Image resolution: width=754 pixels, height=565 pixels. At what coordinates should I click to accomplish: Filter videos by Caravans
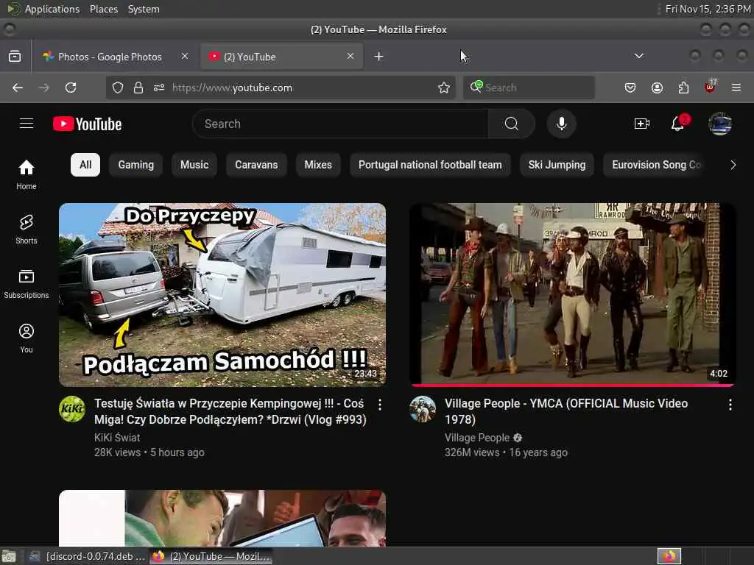point(256,165)
